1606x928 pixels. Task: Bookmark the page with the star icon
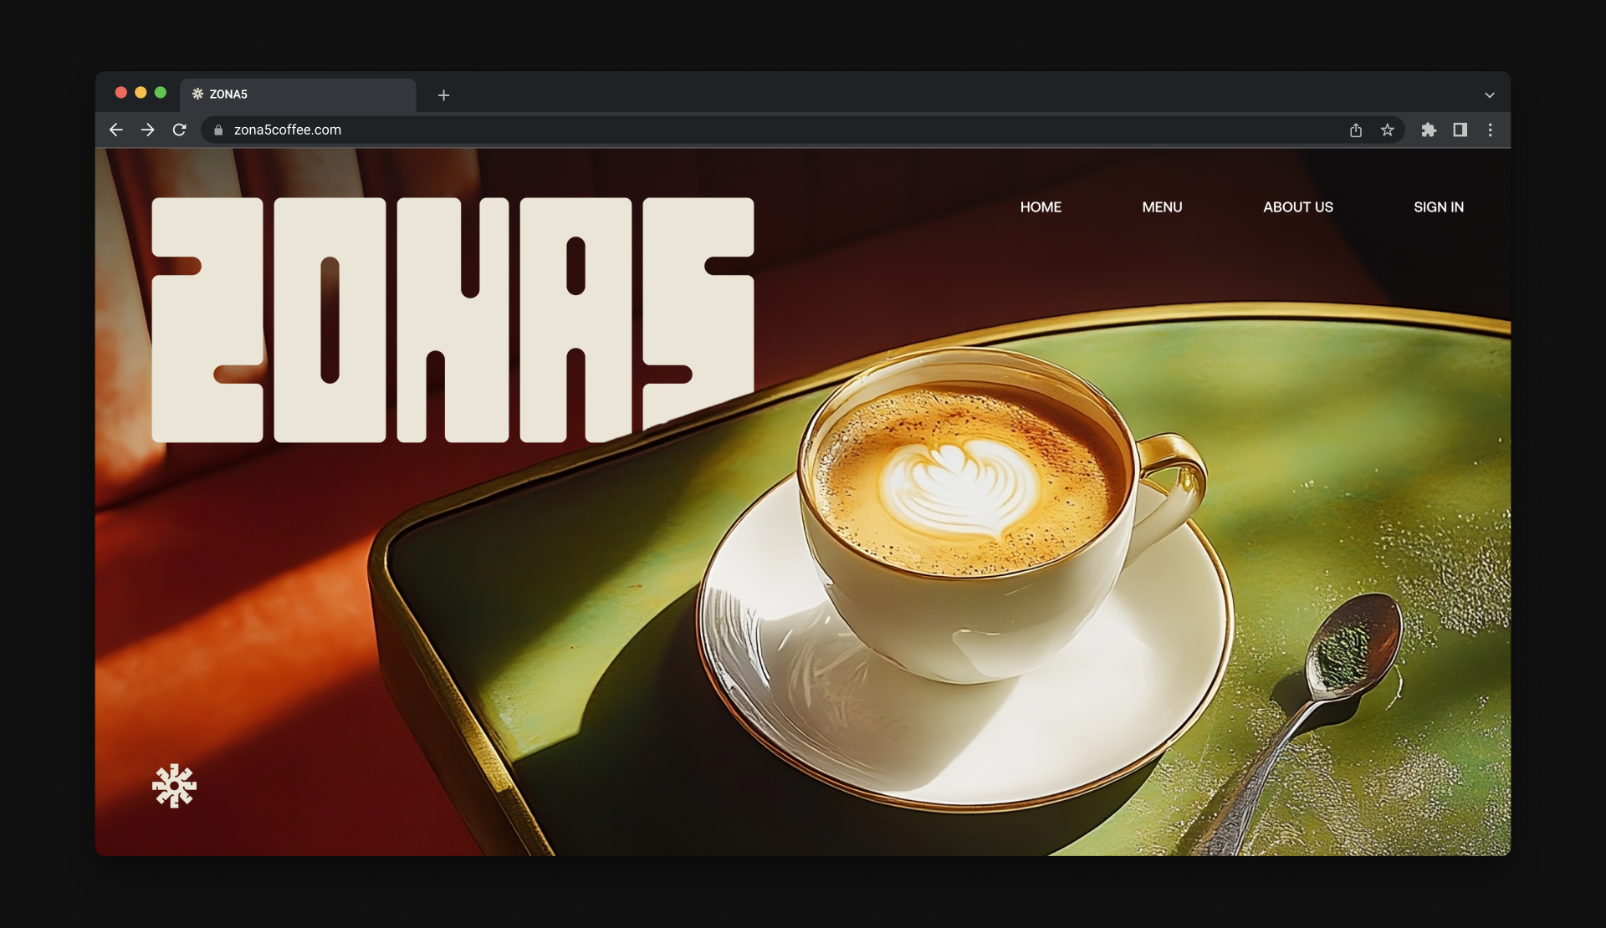pyautogui.click(x=1388, y=130)
